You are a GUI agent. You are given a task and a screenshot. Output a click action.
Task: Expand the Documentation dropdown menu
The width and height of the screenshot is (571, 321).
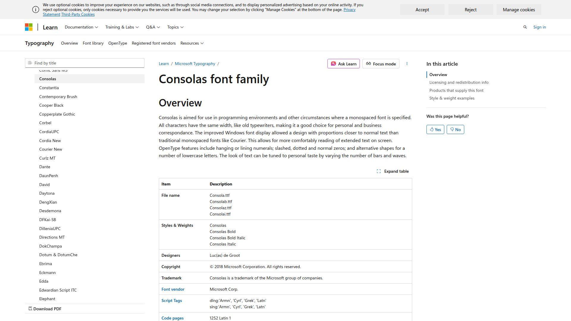(81, 27)
